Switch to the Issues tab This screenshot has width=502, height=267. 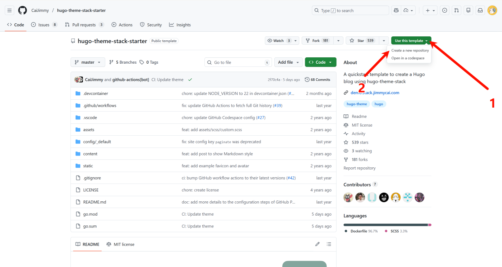[44, 25]
